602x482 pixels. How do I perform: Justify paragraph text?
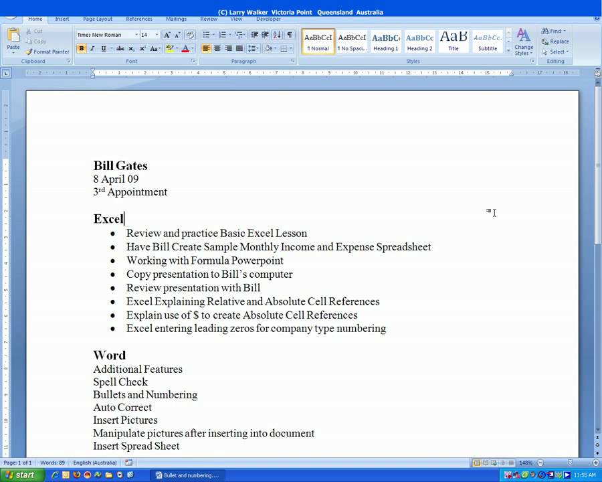[x=239, y=48]
